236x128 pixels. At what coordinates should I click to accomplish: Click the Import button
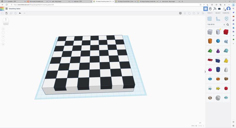pos(210,13)
